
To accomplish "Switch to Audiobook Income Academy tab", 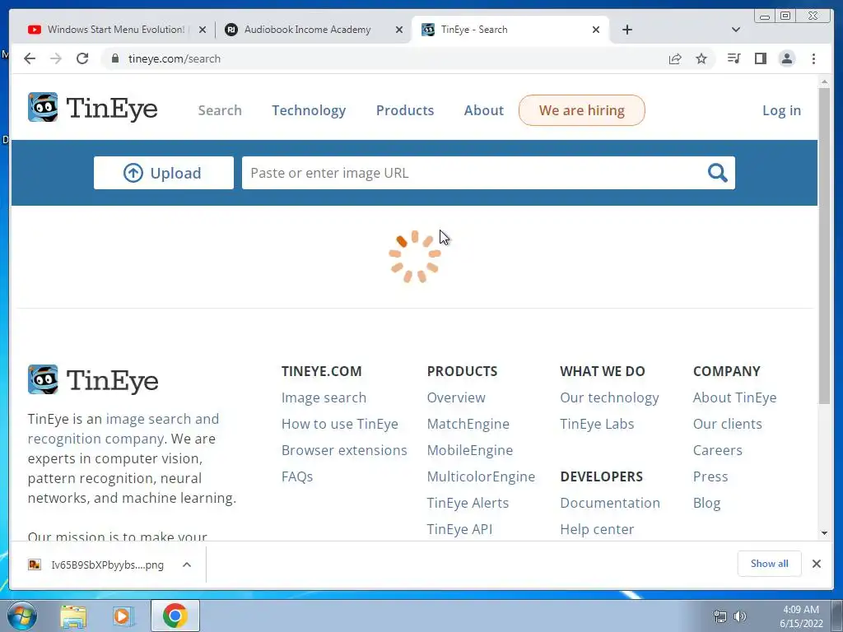I will coord(308,30).
